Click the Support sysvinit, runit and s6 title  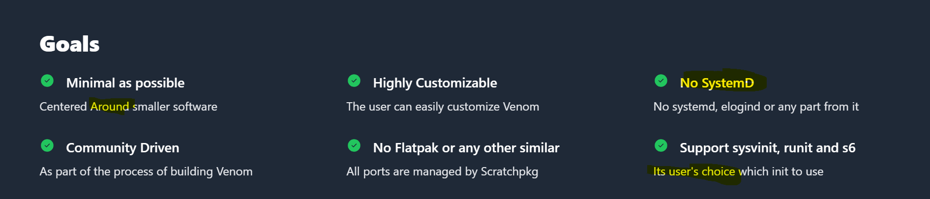(x=767, y=148)
